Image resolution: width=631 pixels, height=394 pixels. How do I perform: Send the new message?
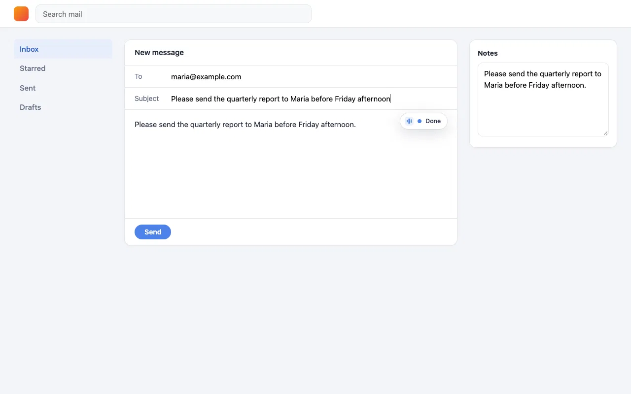153,232
